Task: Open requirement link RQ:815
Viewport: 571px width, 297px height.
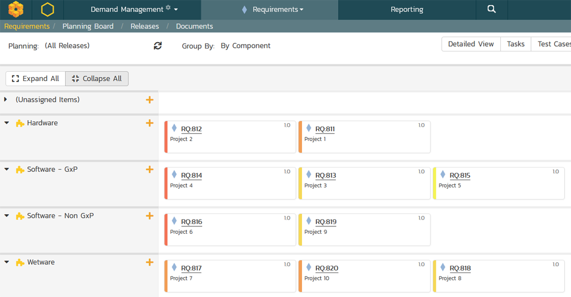Action: click(x=460, y=176)
